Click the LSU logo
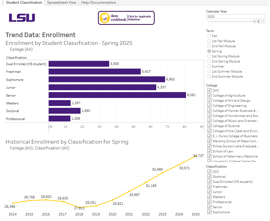Image resolution: width=270 pixels, height=221 pixels. tap(21, 18)
